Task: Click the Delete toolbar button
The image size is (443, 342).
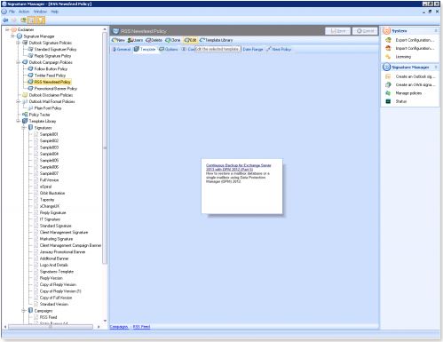Action: pyautogui.click(x=154, y=40)
